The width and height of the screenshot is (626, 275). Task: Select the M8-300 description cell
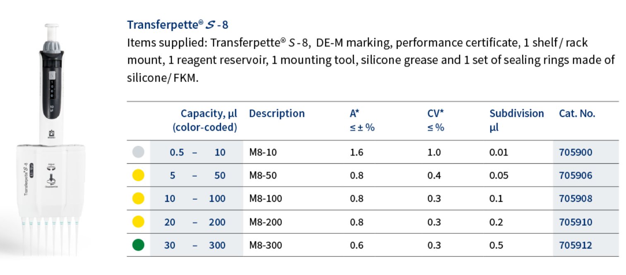pos(265,245)
